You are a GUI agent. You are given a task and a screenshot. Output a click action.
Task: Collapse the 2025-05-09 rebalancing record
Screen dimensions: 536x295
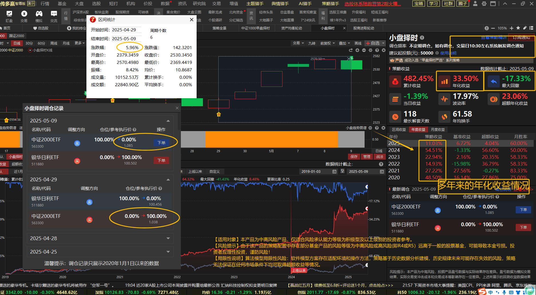tap(168, 121)
